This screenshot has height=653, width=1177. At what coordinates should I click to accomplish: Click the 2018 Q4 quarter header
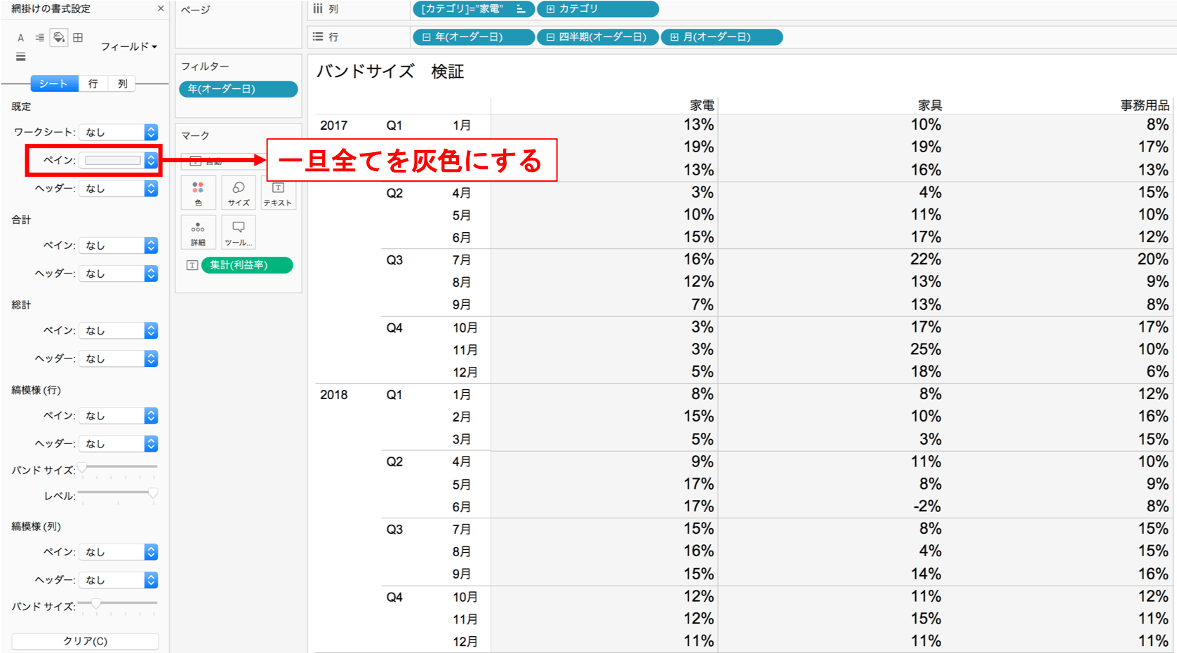pos(394,598)
